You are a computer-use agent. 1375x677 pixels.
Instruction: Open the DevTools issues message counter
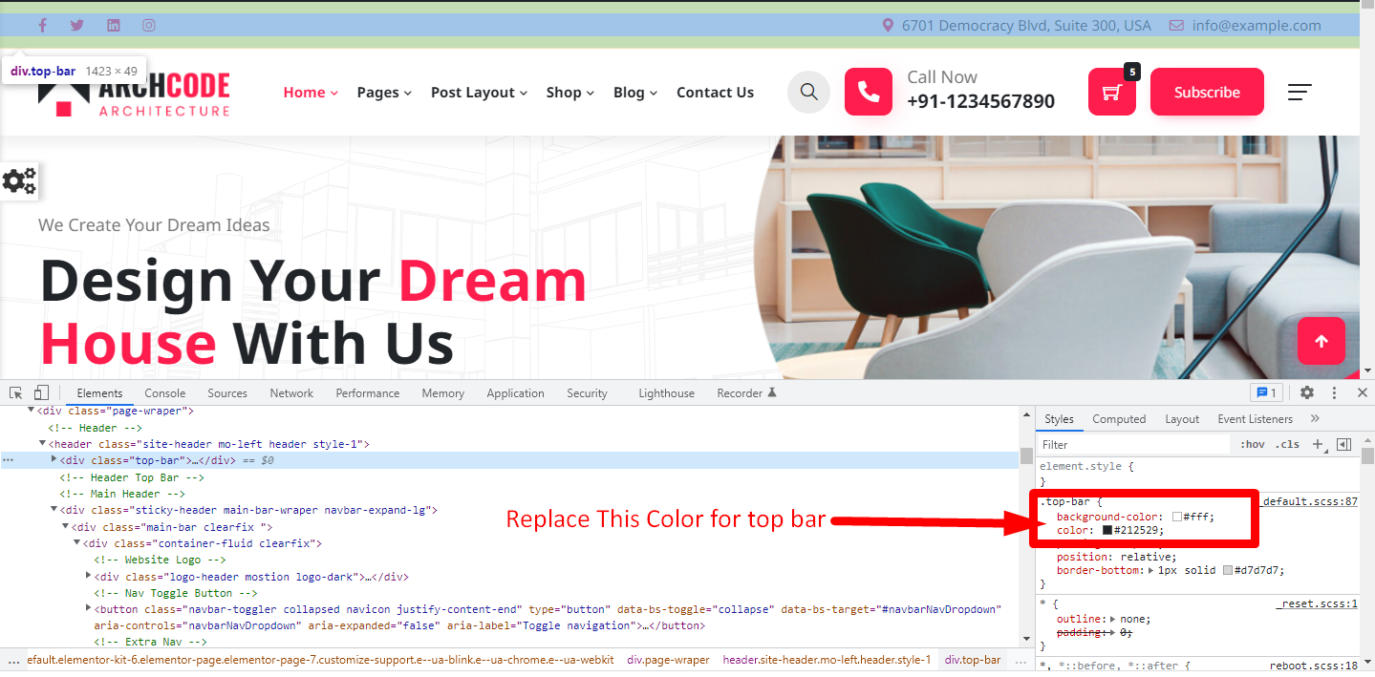1266,392
